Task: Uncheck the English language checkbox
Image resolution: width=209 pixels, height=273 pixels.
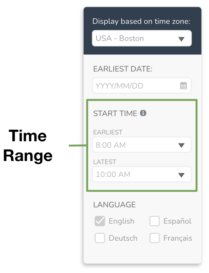Action: [100, 221]
